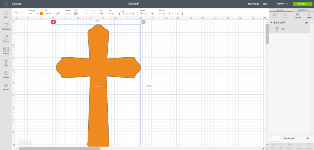Collapse the Earring-07 layer group
This screenshot has width=314, height=150.
[272, 23]
